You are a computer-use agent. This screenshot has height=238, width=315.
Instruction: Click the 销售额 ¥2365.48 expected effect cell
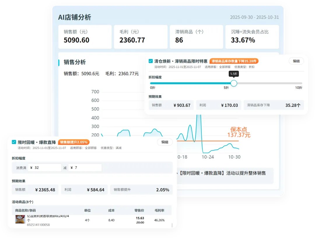pos(35,190)
